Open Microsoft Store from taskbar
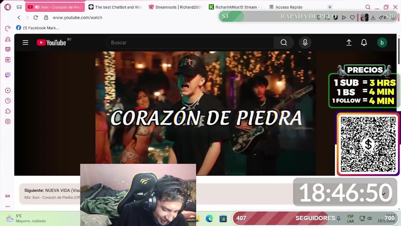Viewport: 401px width, 226px height. coord(223,218)
